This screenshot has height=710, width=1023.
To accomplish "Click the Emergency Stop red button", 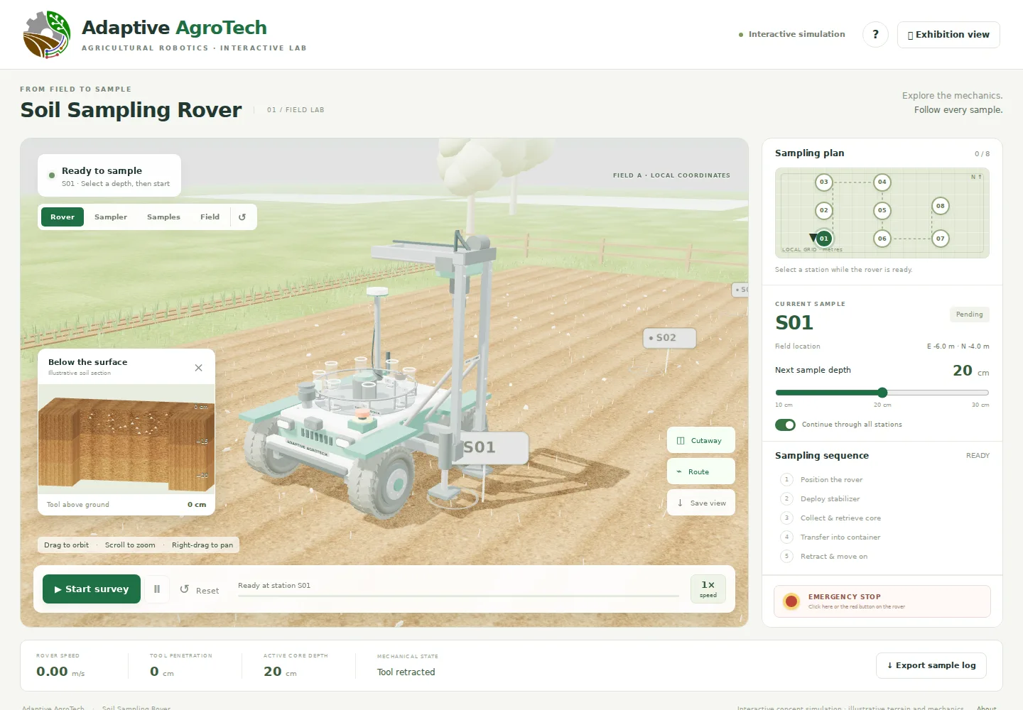I will coord(791,601).
